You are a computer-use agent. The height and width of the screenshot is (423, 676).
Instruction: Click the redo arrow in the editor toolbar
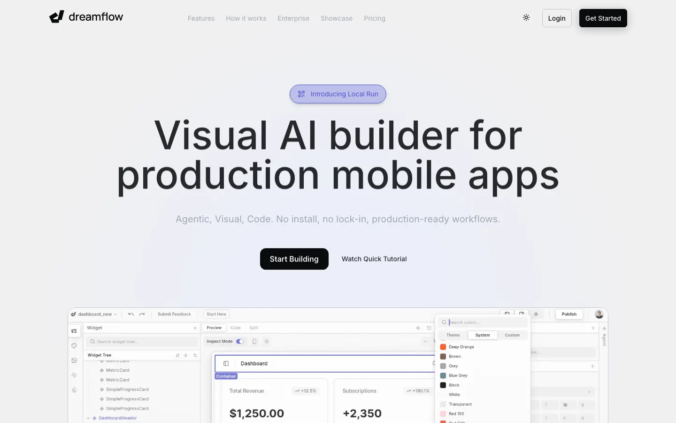click(142, 314)
